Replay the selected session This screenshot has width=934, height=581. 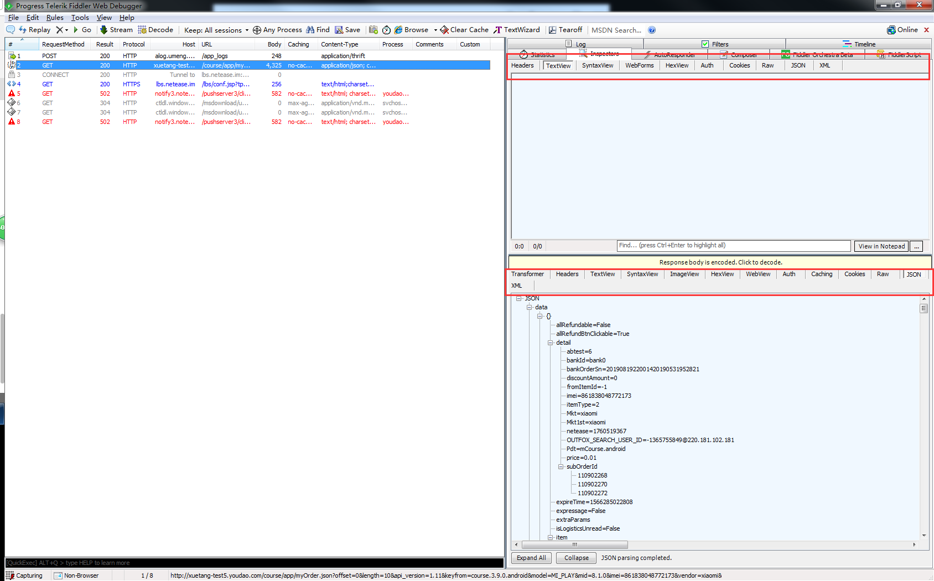click(x=34, y=30)
